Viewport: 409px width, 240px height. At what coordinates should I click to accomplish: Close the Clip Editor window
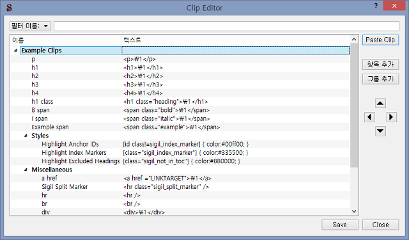(394, 6)
